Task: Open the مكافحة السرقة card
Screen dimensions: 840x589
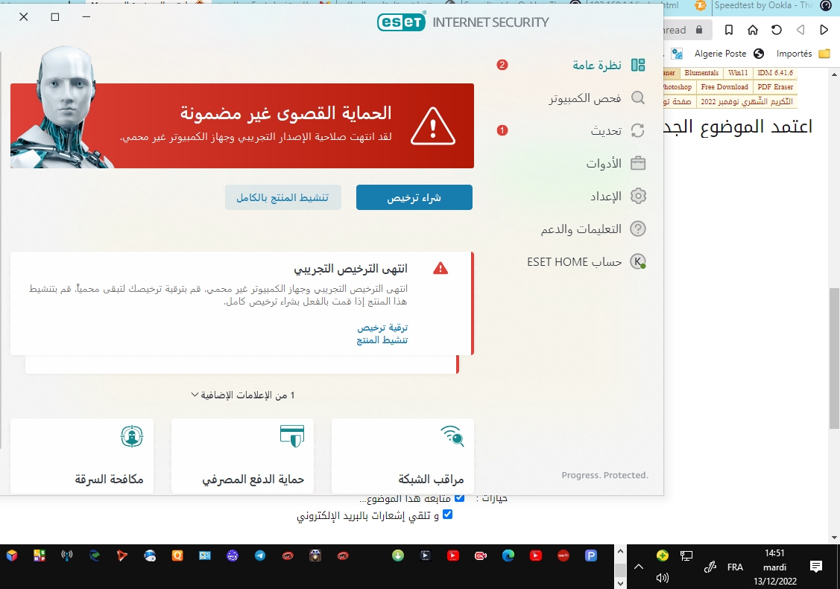Action: point(82,456)
